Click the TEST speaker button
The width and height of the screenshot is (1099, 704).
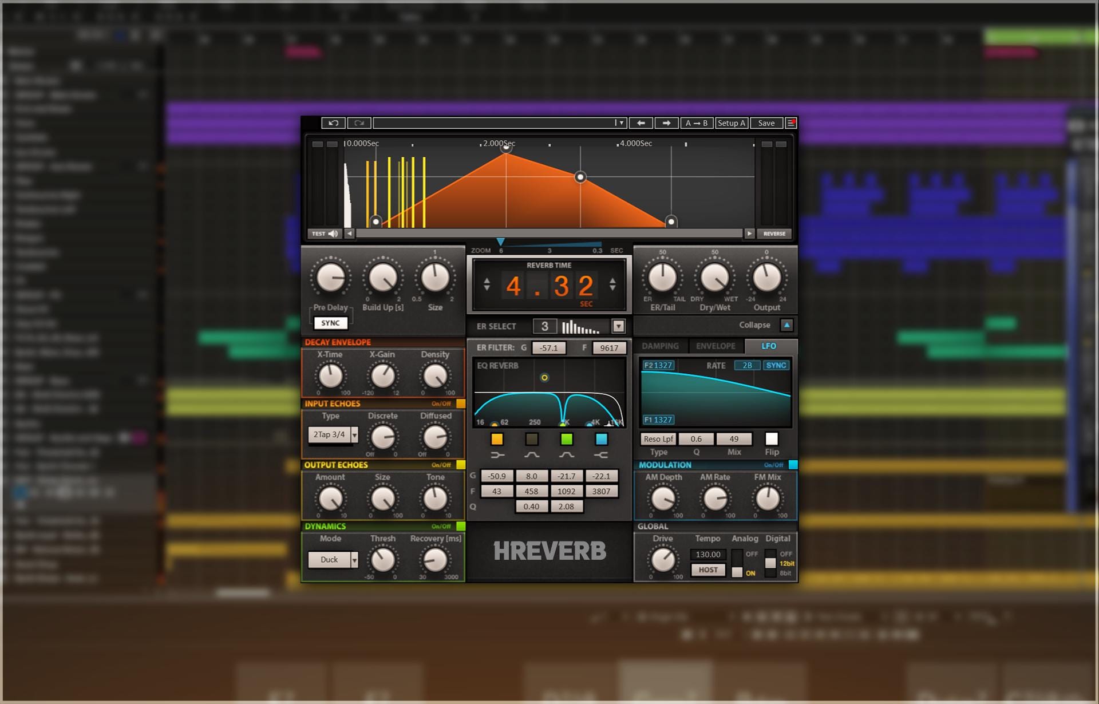click(325, 234)
